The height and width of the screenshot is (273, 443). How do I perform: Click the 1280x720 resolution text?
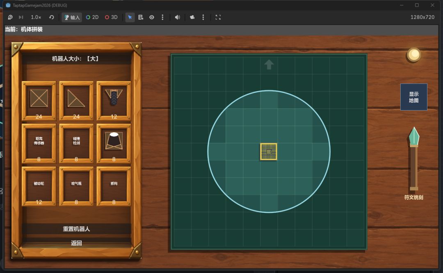[x=422, y=17]
